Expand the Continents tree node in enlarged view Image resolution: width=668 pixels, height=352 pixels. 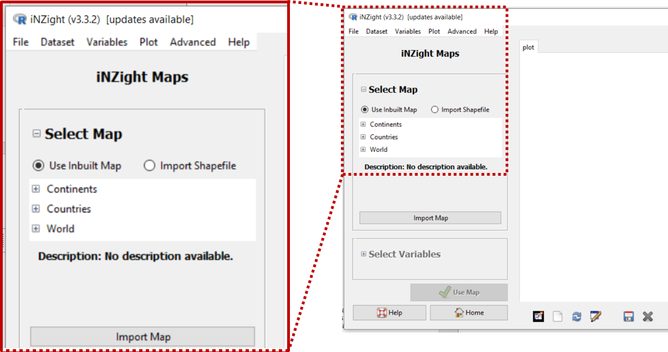tap(36, 189)
